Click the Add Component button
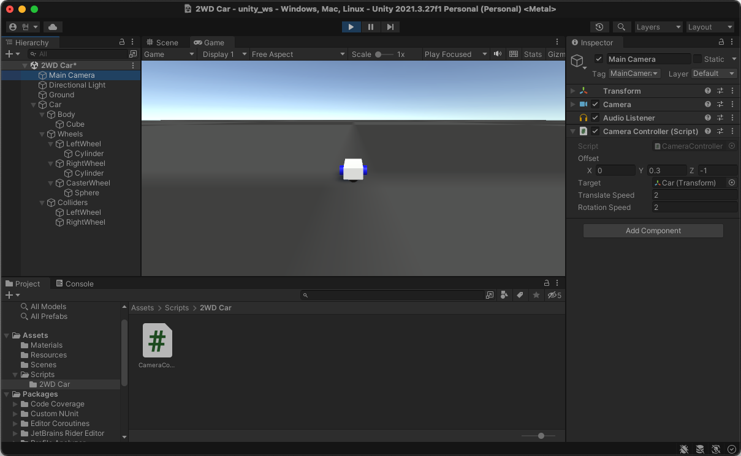 [653, 231]
